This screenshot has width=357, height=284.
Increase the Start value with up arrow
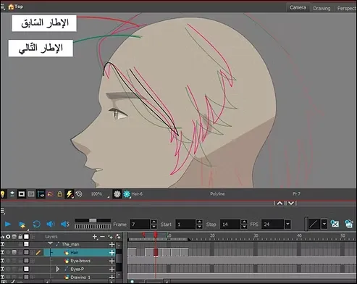tap(199, 222)
